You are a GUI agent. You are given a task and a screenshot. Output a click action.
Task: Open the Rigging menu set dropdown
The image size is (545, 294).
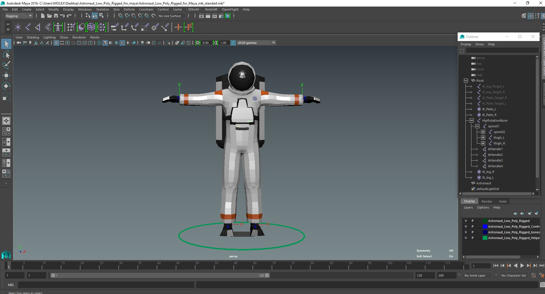19,16
